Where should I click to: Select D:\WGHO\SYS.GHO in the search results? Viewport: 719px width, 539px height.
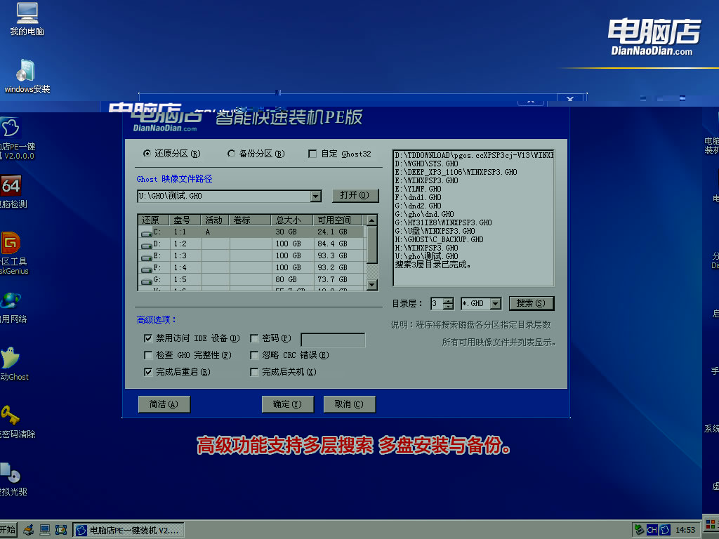(x=426, y=164)
